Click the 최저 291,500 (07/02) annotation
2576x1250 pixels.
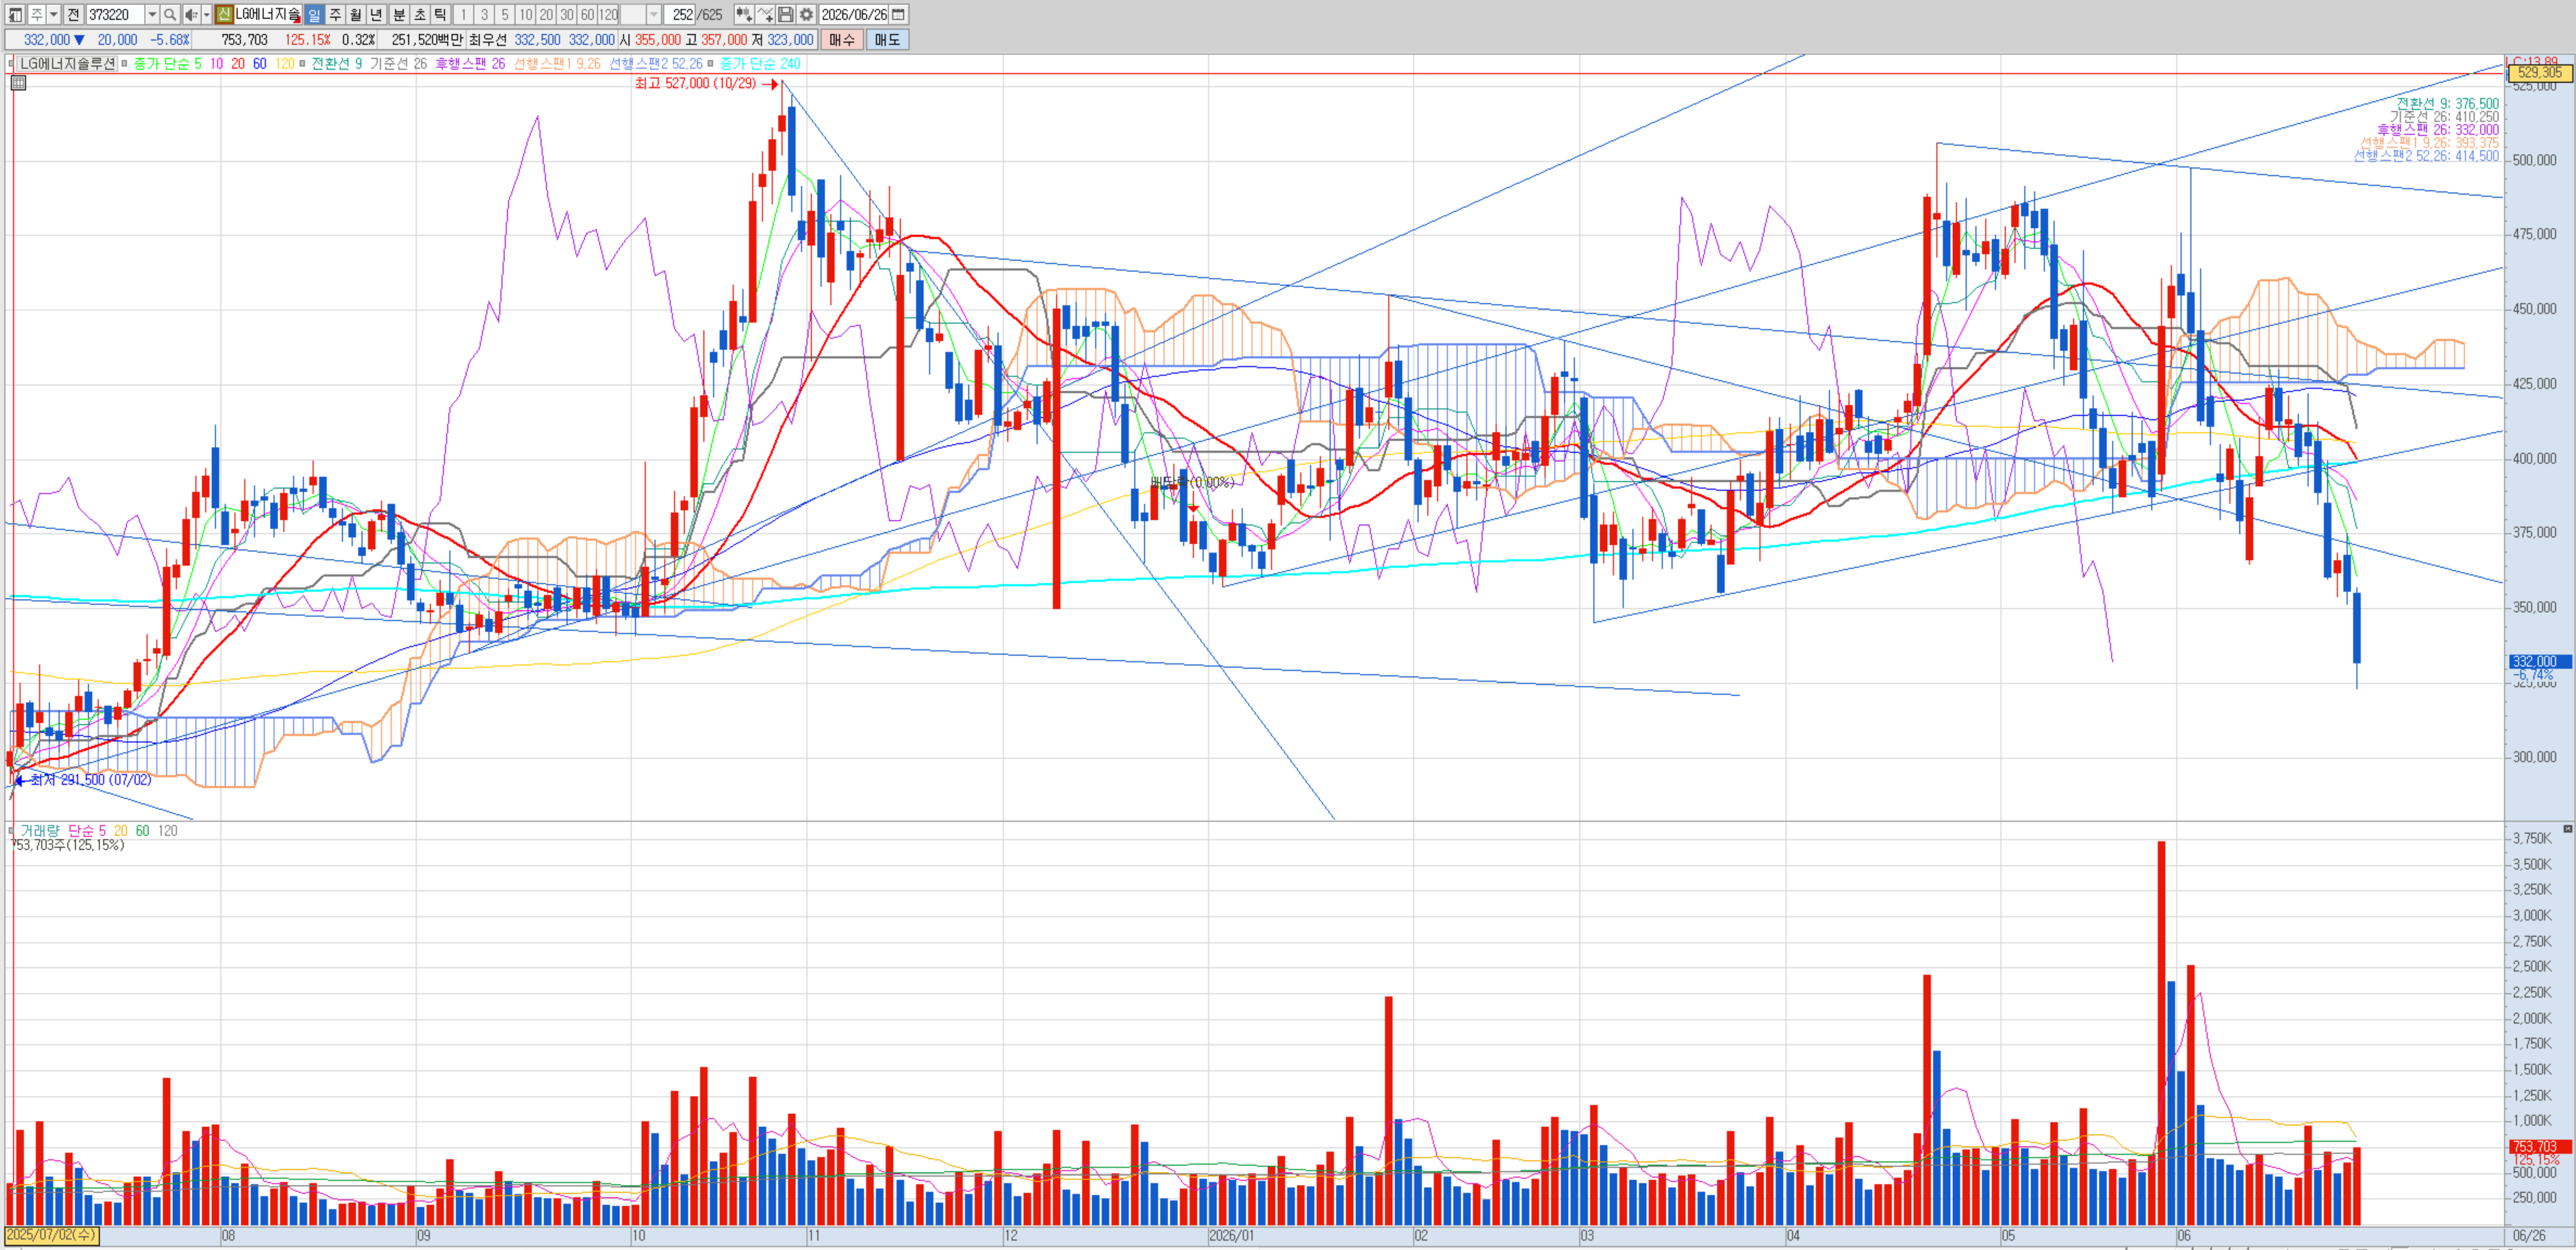point(90,779)
